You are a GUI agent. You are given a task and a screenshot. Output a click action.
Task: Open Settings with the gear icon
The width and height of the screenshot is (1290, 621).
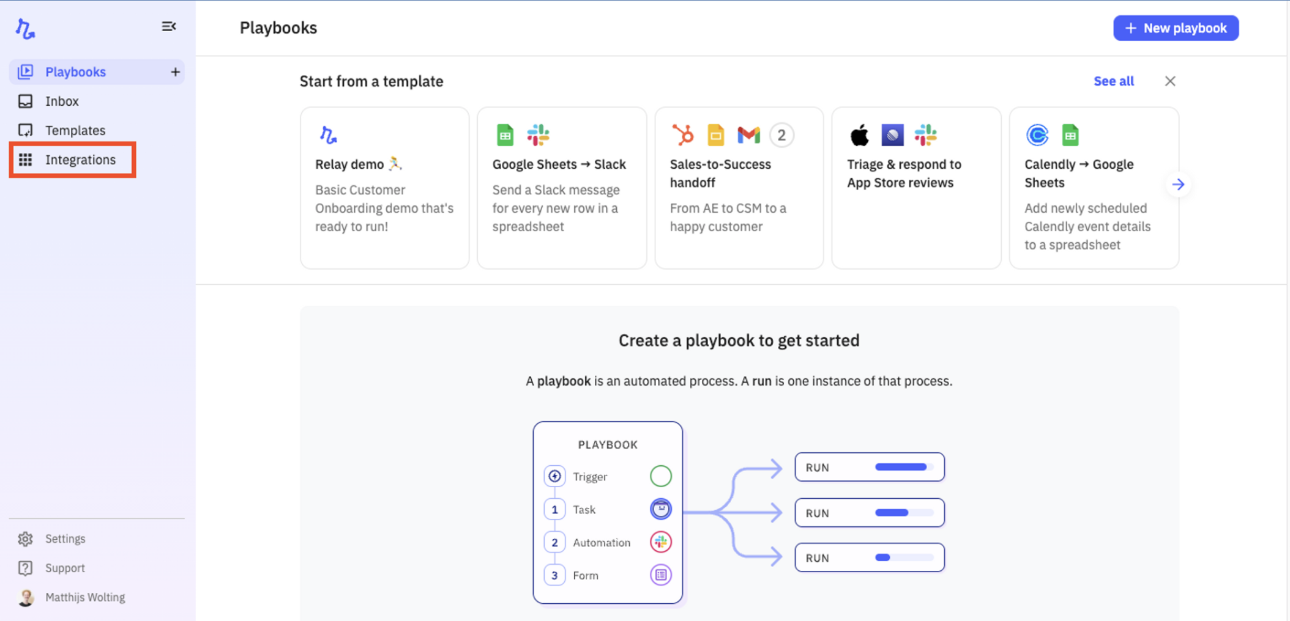tap(25, 538)
